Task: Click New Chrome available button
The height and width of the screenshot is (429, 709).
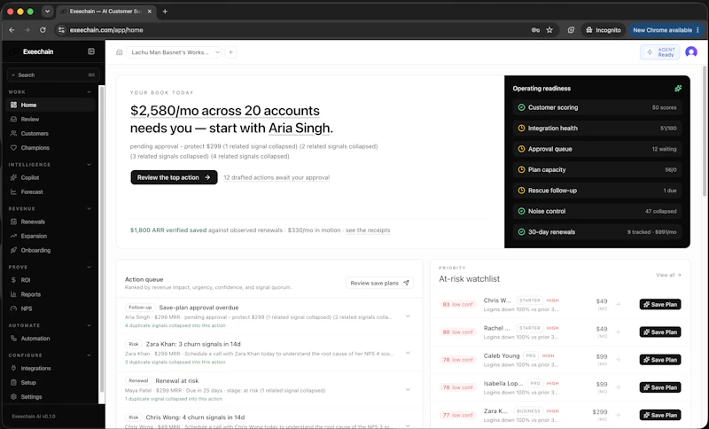Action: [x=666, y=30]
